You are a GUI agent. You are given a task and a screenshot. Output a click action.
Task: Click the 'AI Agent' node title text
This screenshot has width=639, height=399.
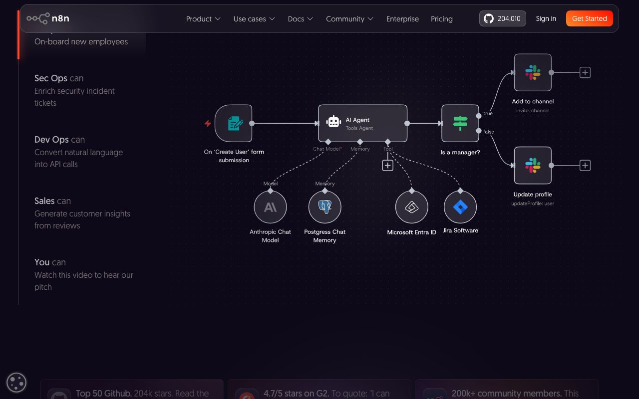tap(357, 120)
